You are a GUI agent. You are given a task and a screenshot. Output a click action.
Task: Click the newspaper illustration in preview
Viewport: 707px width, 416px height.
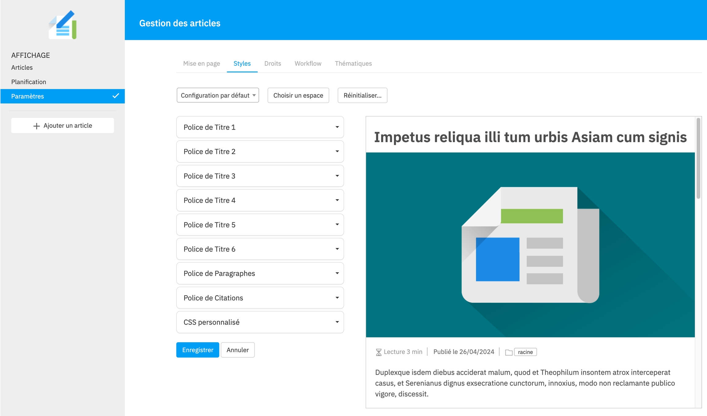point(530,245)
